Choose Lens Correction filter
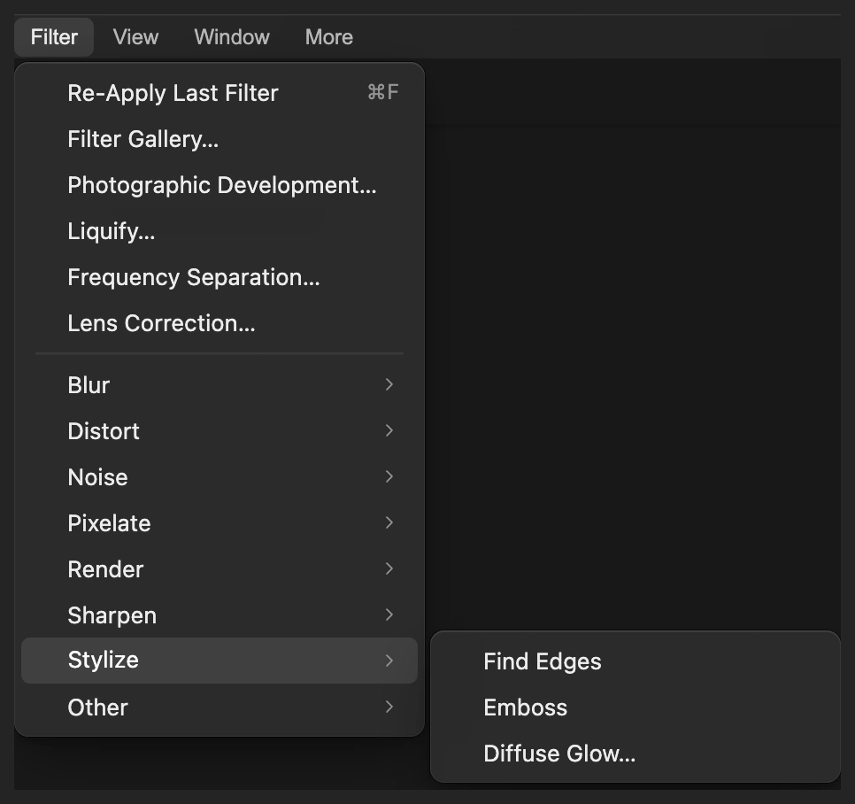This screenshot has width=855, height=804. pyautogui.click(x=220, y=323)
